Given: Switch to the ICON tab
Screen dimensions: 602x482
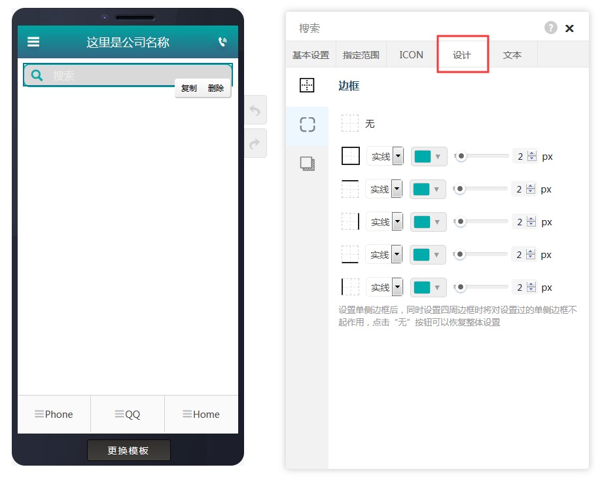Looking at the screenshot, I should pyautogui.click(x=411, y=55).
